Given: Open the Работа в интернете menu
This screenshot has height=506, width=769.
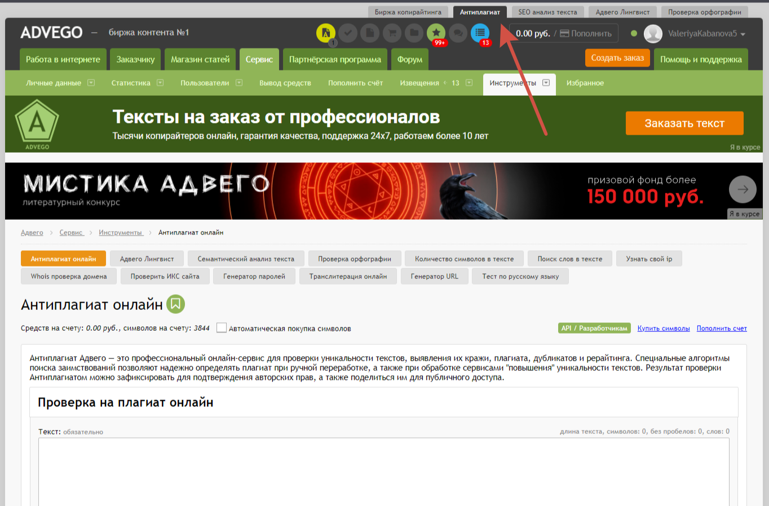Looking at the screenshot, I should pyautogui.click(x=63, y=59).
